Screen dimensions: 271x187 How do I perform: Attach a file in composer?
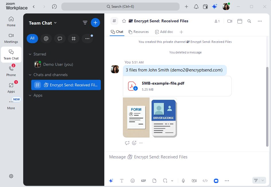pyautogui.click(x=154, y=181)
